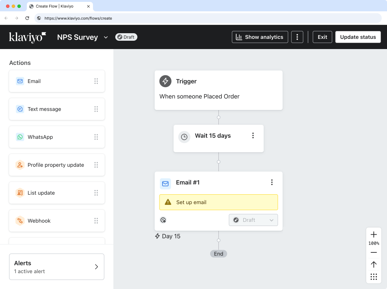Open the Alerts panel

[56, 266]
